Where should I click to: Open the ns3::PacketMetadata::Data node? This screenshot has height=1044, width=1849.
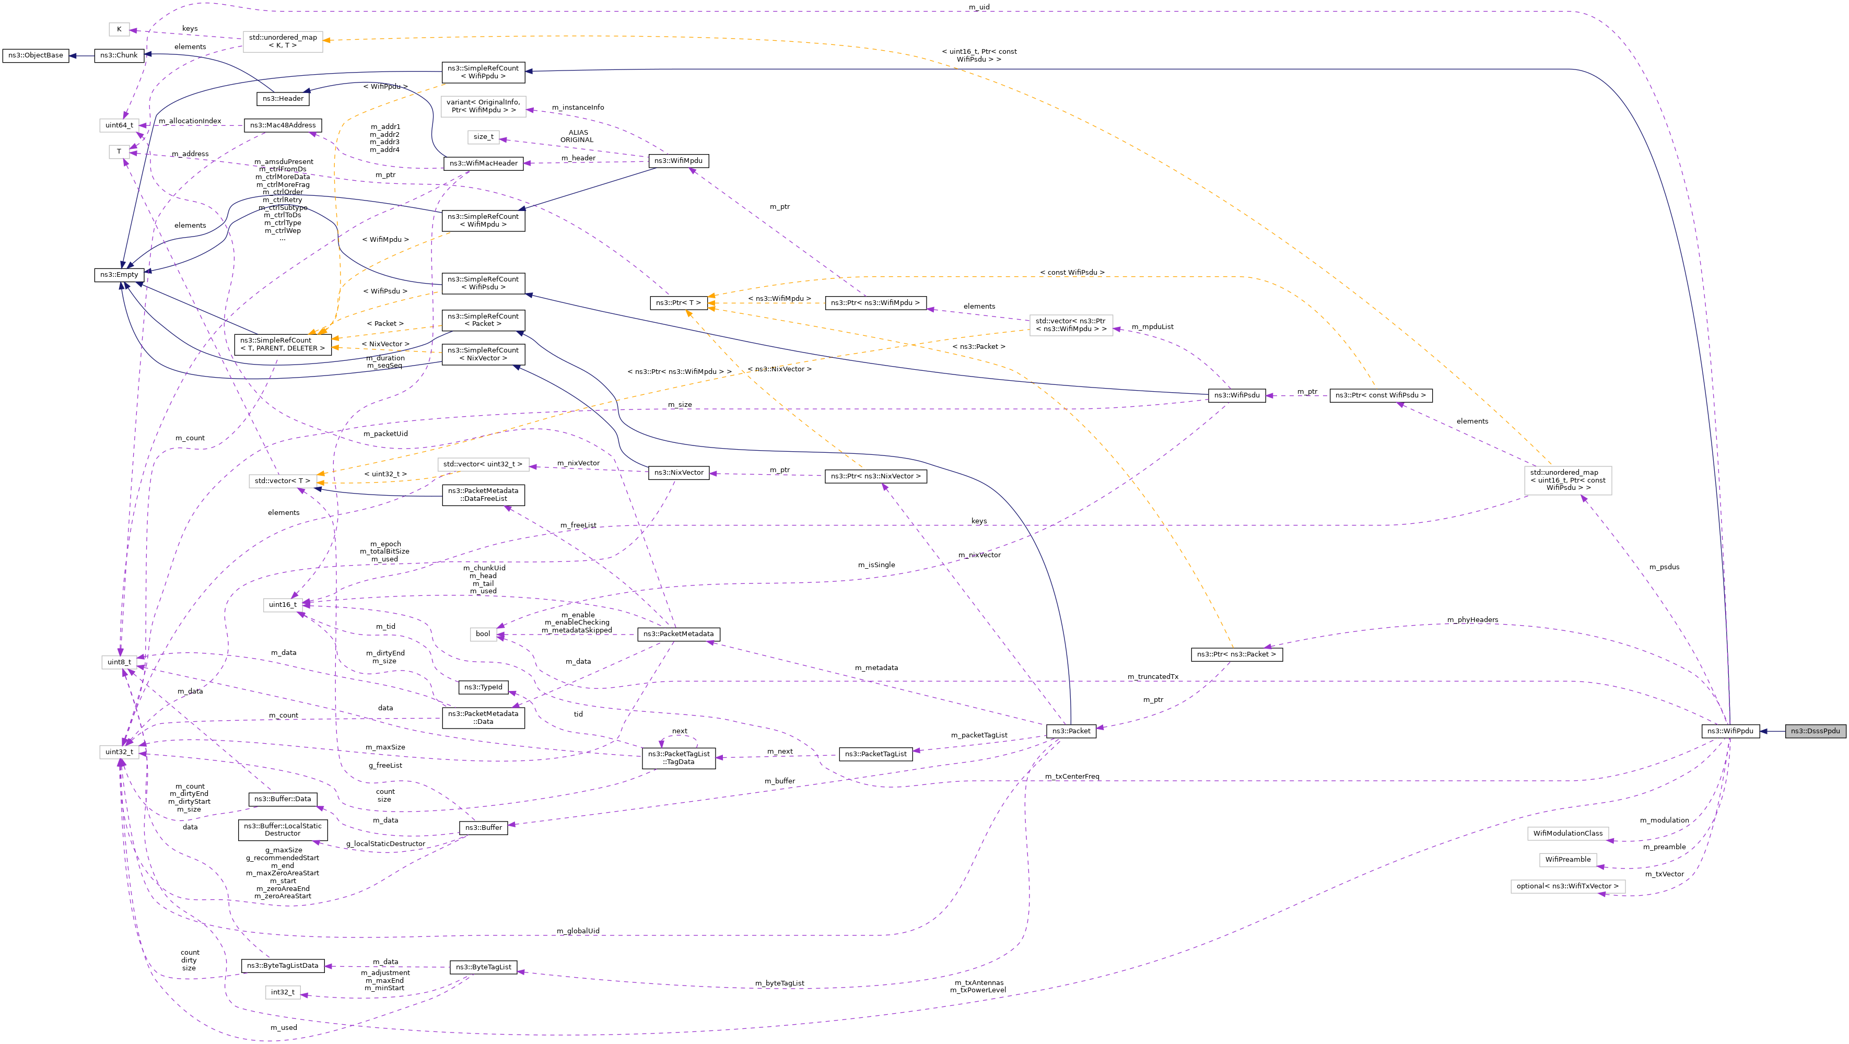click(483, 718)
